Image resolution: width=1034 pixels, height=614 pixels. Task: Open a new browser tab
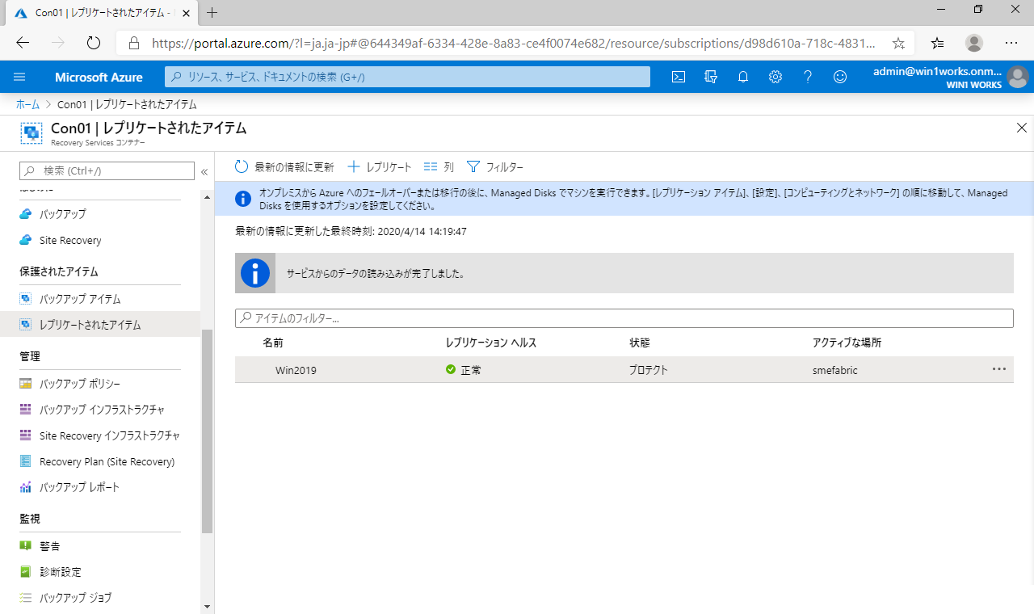[212, 13]
